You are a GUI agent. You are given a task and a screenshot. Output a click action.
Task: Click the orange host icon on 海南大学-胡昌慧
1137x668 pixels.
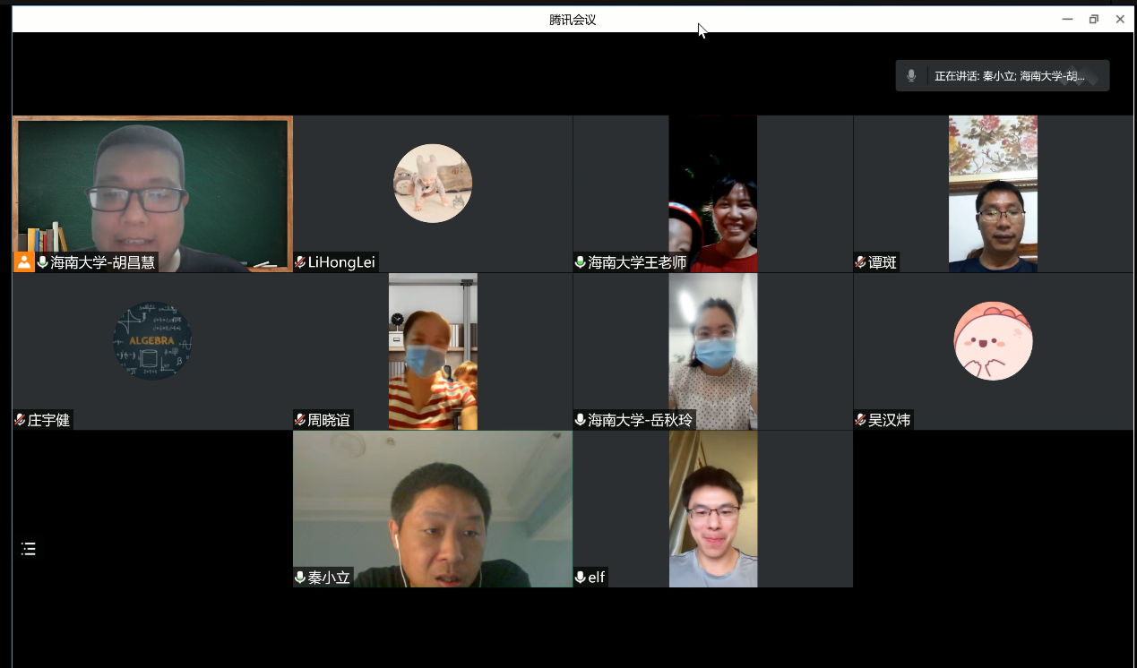tap(24, 262)
